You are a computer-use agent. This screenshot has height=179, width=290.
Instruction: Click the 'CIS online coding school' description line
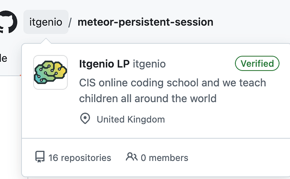[x=173, y=83]
